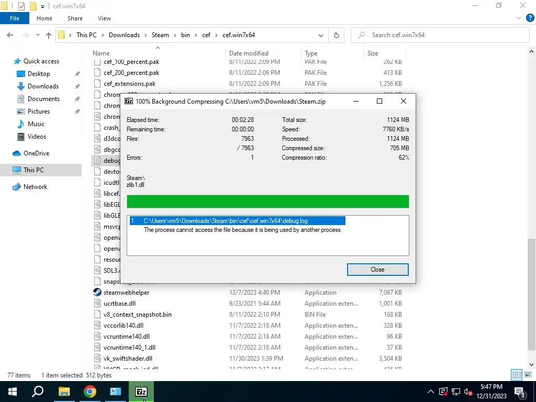
Task: Select This PC in address breadcrumb
Action: [86, 35]
